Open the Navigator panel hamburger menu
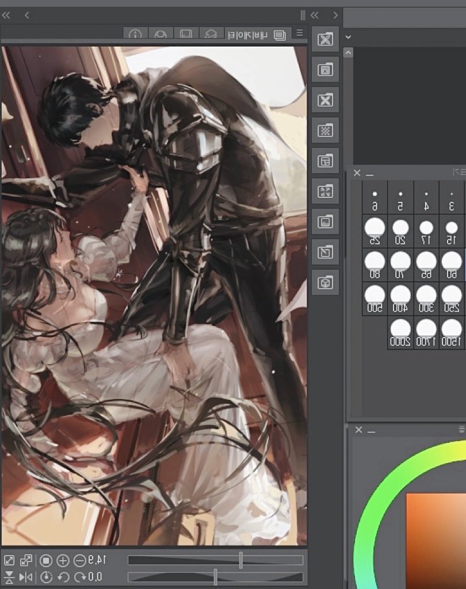This screenshot has width=466, height=589. (x=300, y=33)
